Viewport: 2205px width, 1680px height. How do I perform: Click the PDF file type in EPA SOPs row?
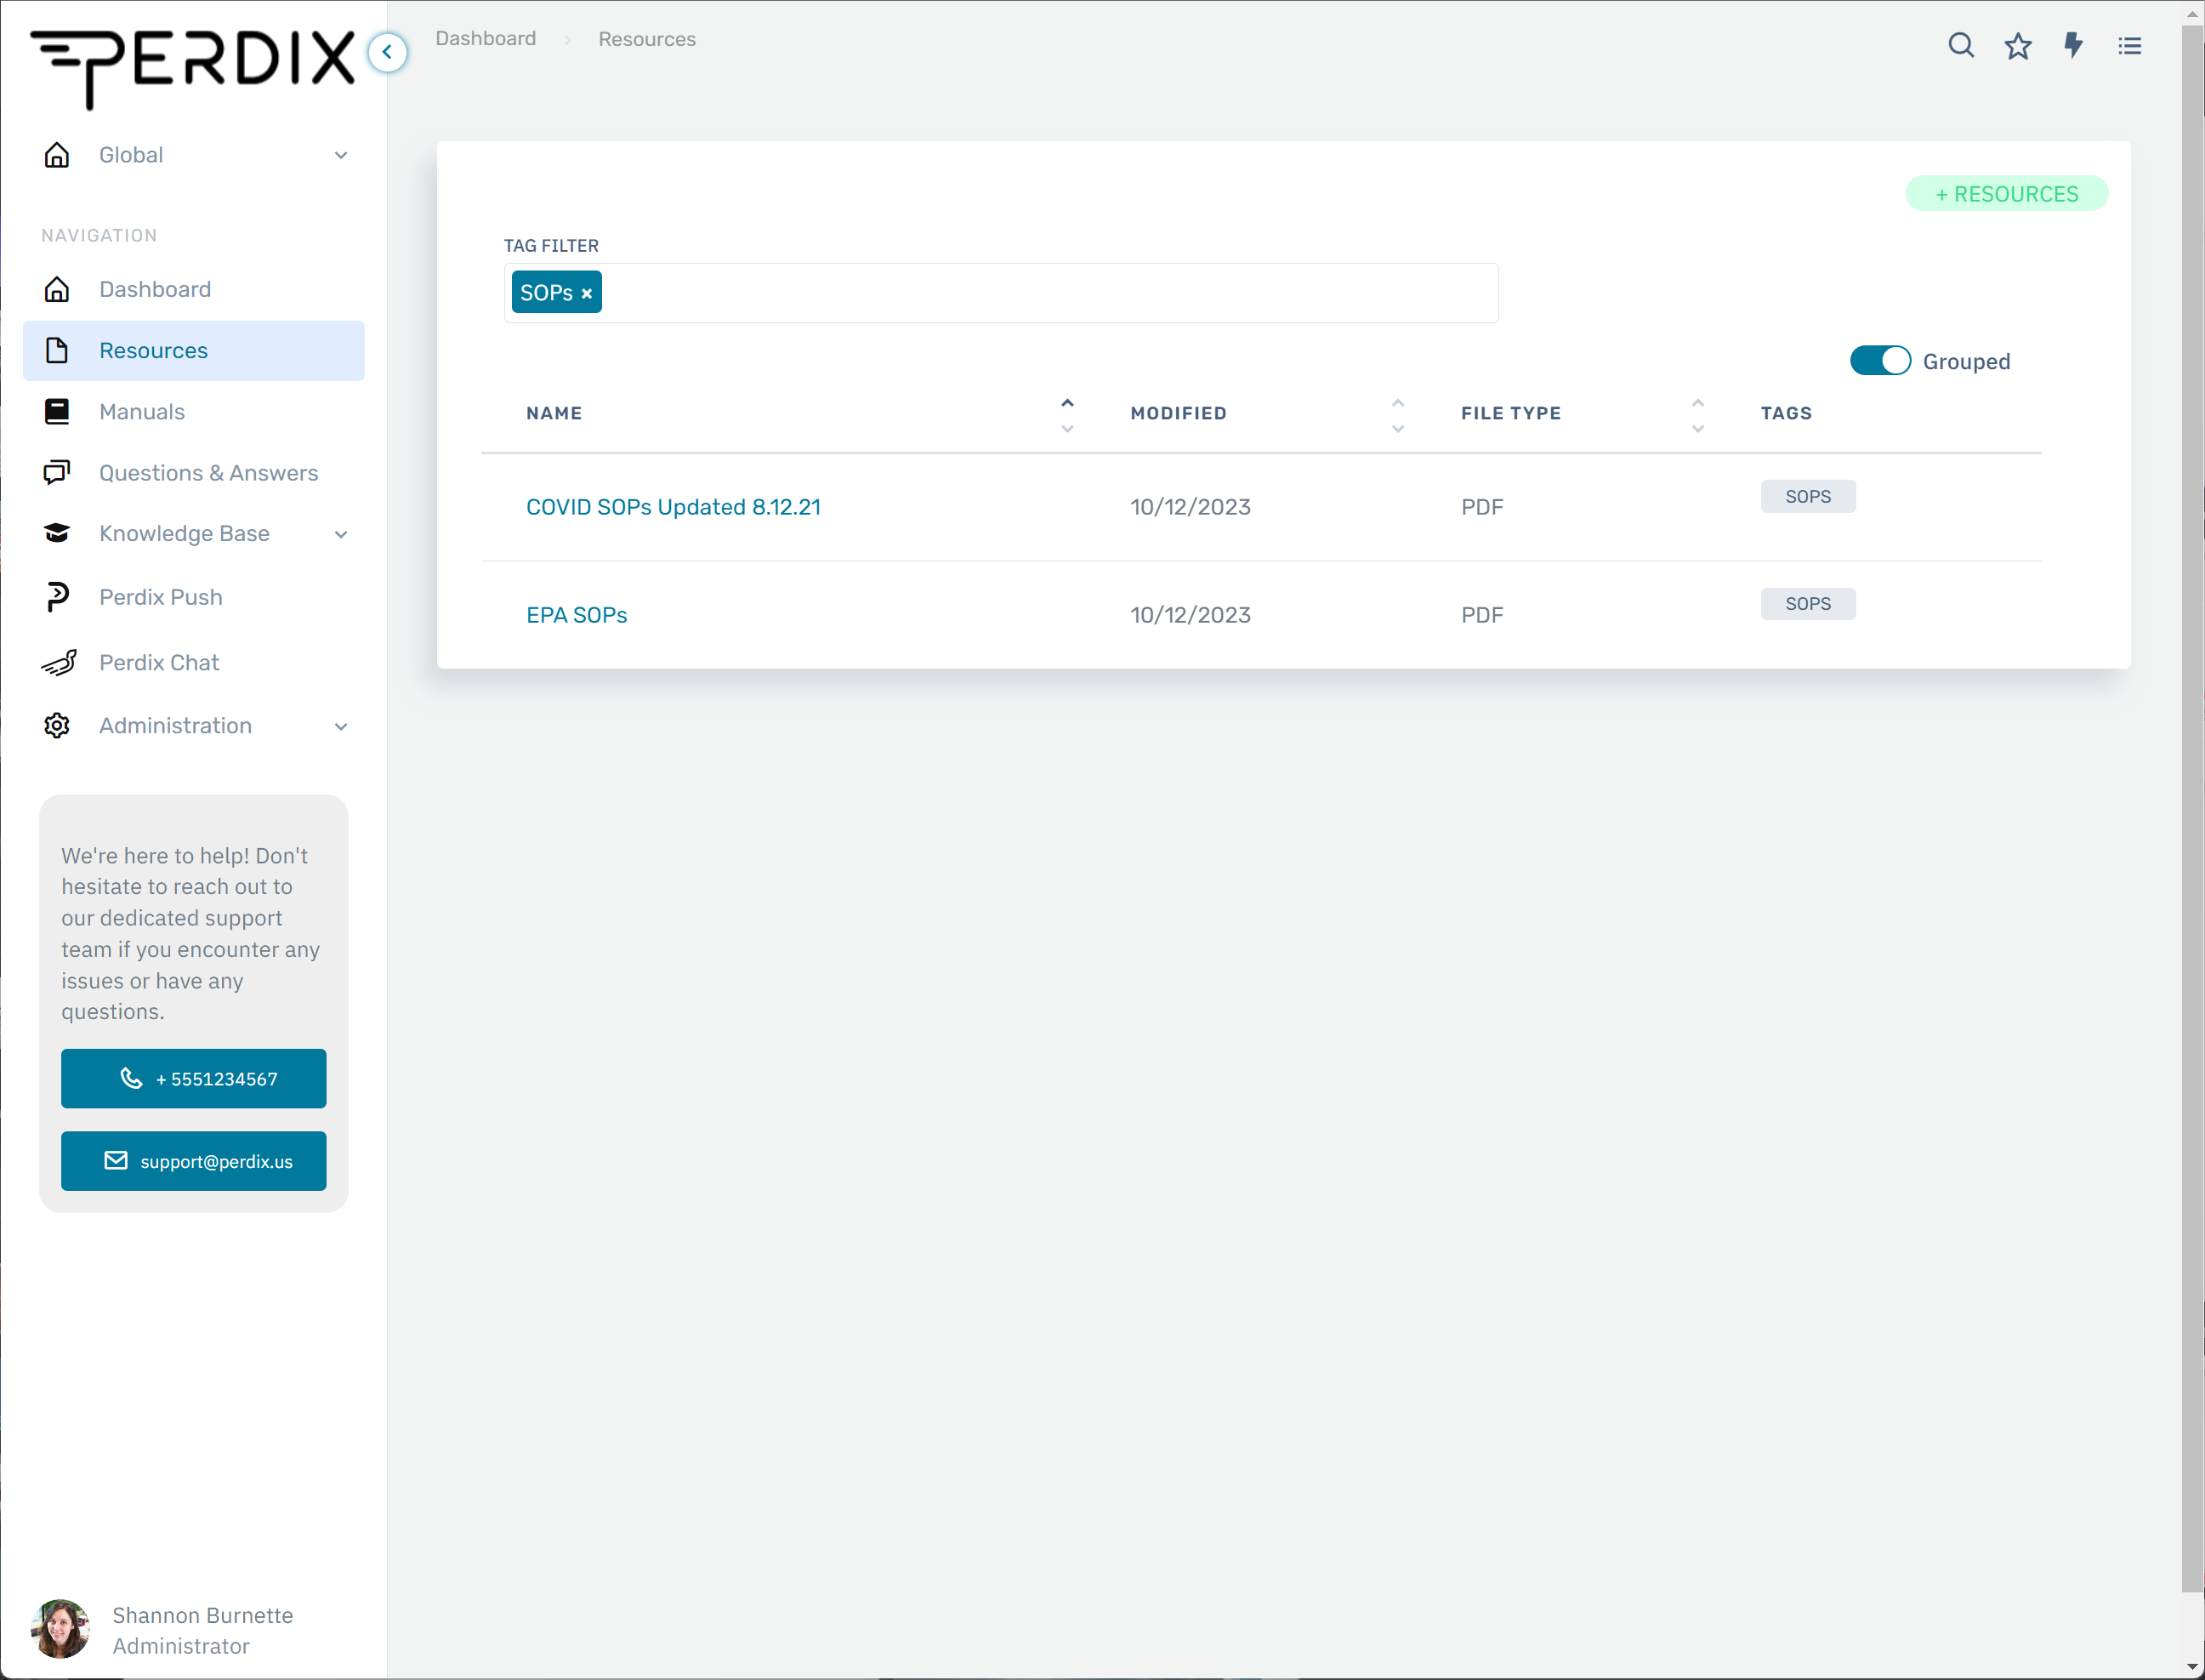click(x=1481, y=615)
